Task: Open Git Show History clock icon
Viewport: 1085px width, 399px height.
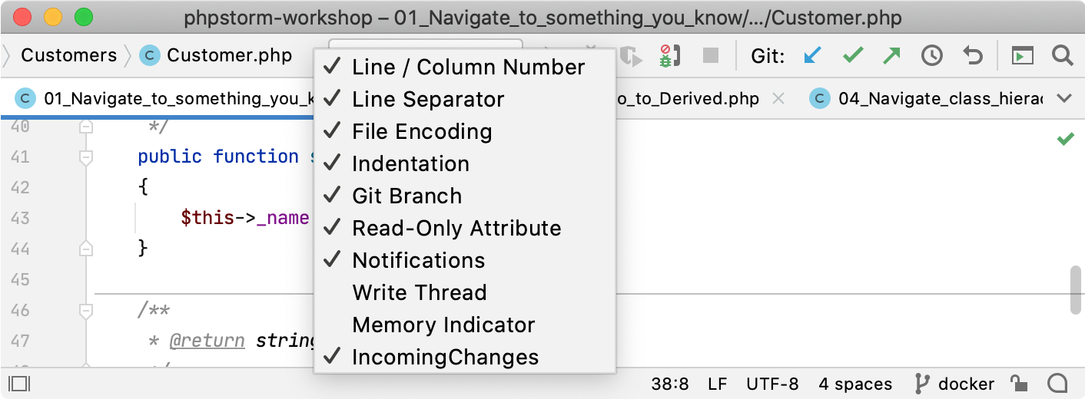Action: point(932,55)
